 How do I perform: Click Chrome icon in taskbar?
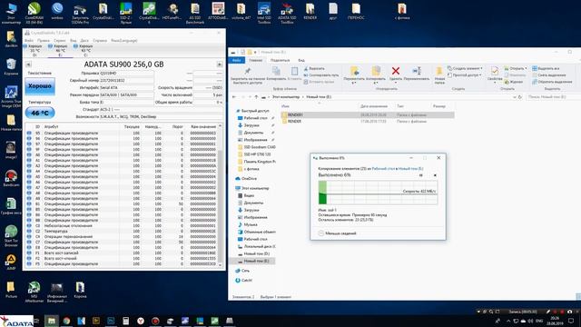point(66,321)
